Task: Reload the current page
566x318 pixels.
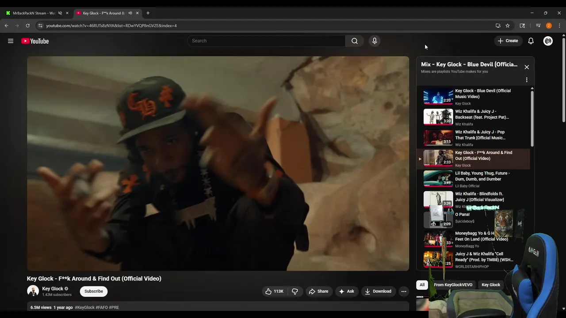Action: click(27, 26)
